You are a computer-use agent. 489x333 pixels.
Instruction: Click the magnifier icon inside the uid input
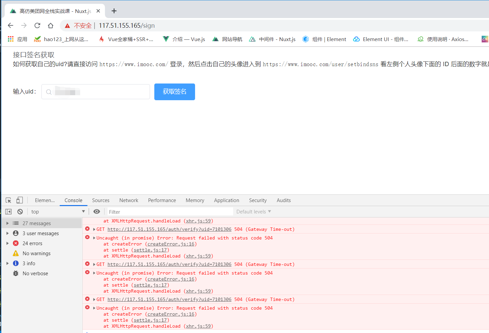pos(49,92)
